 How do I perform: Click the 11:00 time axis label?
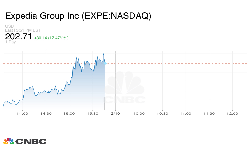[186, 113]
